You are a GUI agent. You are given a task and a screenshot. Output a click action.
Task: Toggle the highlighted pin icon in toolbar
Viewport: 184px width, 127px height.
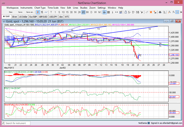tap(177, 12)
